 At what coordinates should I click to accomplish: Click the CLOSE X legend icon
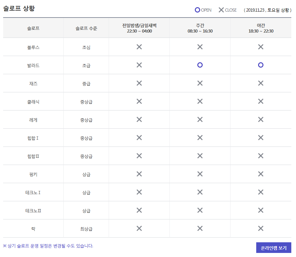point(221,10)
